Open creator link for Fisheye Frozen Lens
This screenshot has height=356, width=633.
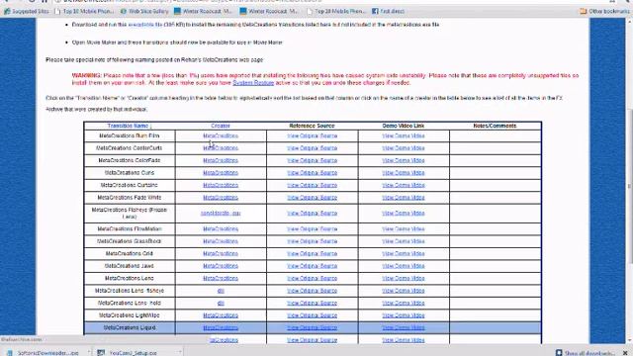(x=221, y=214)
